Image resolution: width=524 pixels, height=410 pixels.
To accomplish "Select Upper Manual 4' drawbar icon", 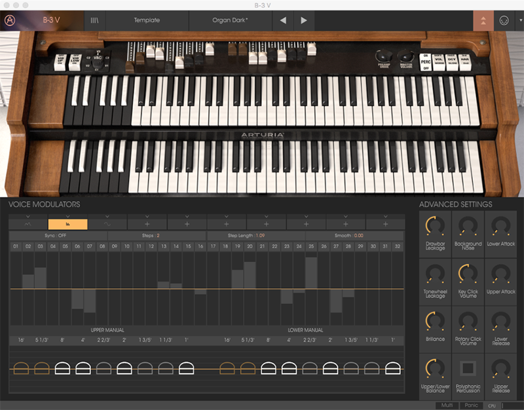I will (83, 368).
